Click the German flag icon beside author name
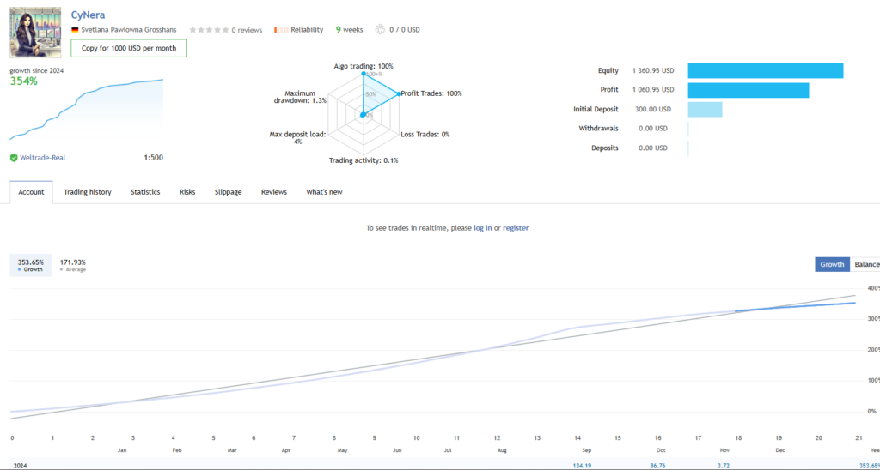 point(75,30)
